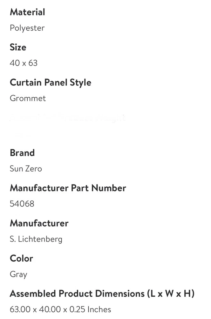Click the Curtain Panel Style heading
The image size is (211, 319).
(50, 82)
